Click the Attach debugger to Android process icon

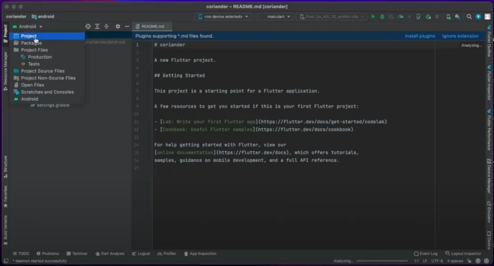(428, 17)
